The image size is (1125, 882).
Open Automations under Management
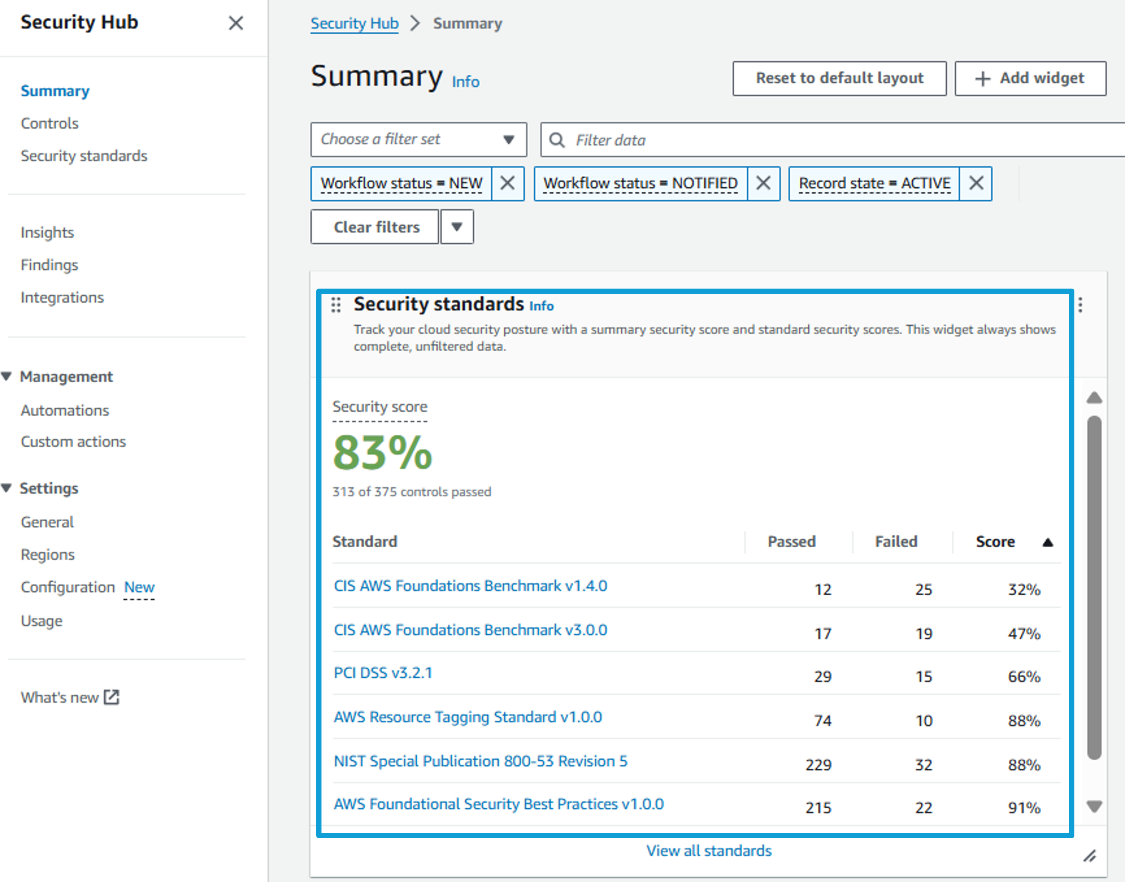tap(65, 411)
